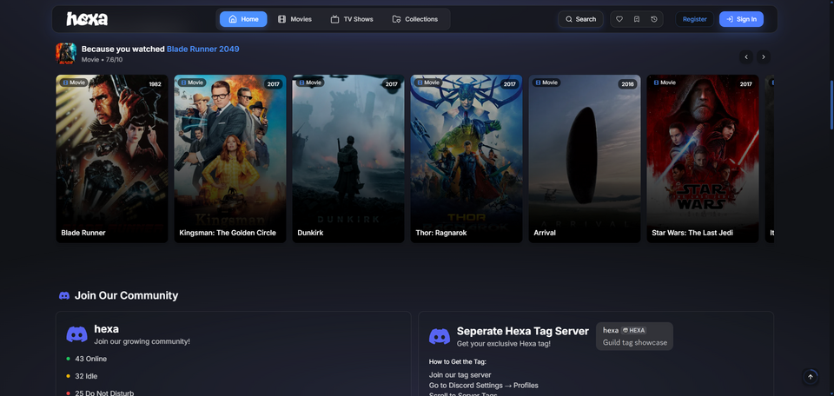
Task: Open the Dunkirk movie card
Action: coord(347,158)
